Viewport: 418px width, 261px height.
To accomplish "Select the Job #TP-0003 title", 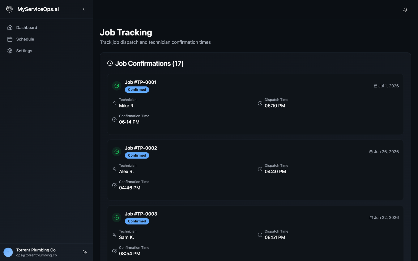I will [141, 214].
